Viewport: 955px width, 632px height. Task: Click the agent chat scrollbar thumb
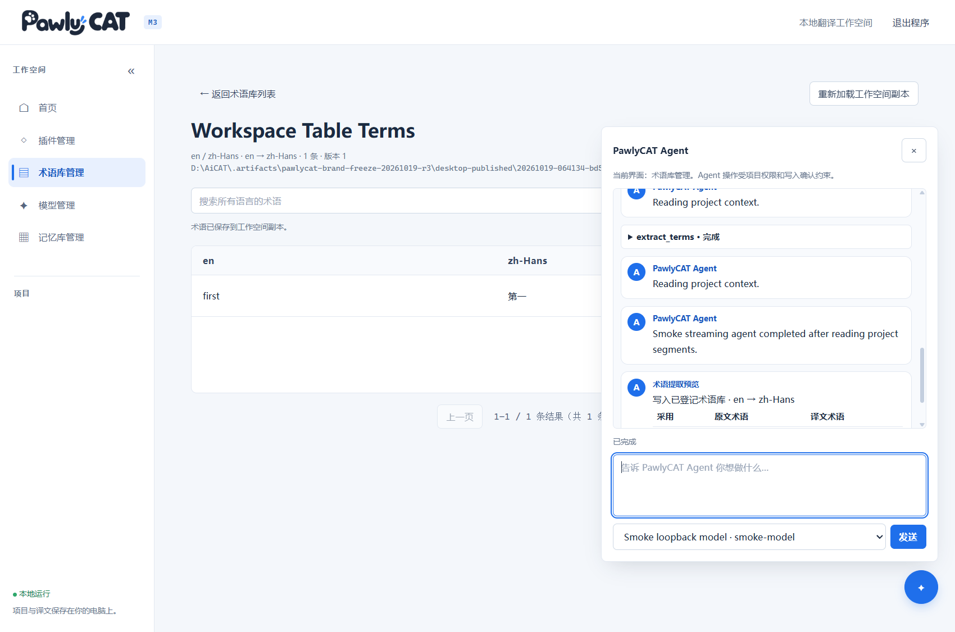pyautogui.click(x=922, y=375)
